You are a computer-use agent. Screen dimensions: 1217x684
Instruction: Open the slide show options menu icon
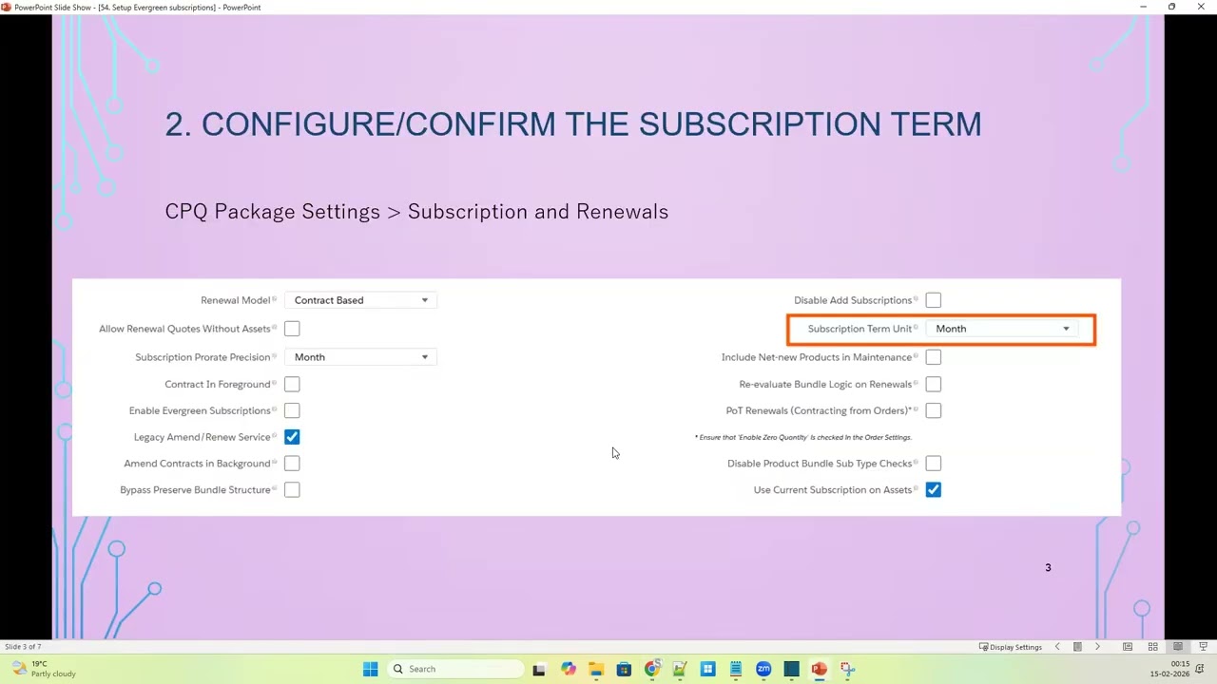(1077, 647)
